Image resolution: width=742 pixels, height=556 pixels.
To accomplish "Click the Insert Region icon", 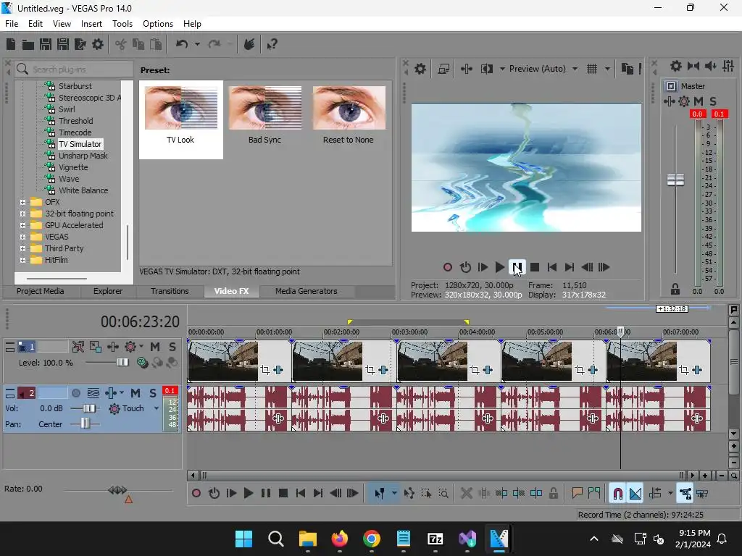I will tap(594, 494).
